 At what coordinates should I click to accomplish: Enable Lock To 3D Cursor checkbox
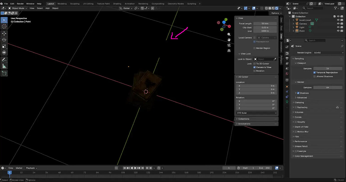coord(254,64)
